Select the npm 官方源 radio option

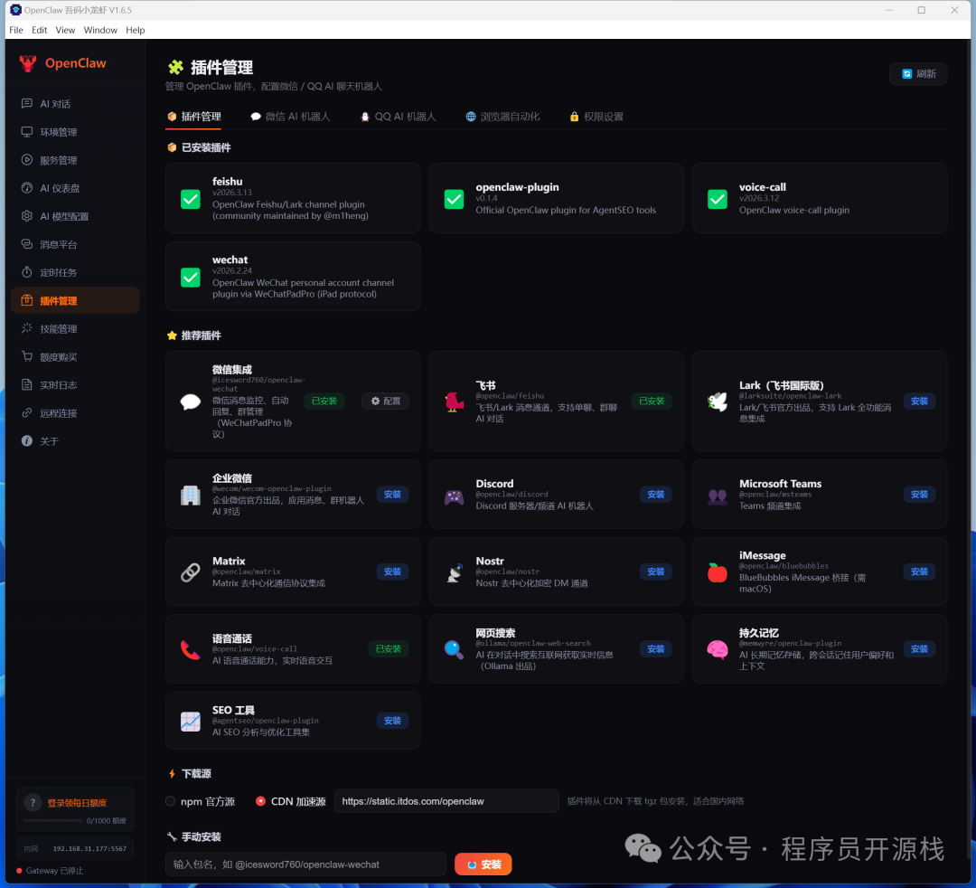click(169, 800)
